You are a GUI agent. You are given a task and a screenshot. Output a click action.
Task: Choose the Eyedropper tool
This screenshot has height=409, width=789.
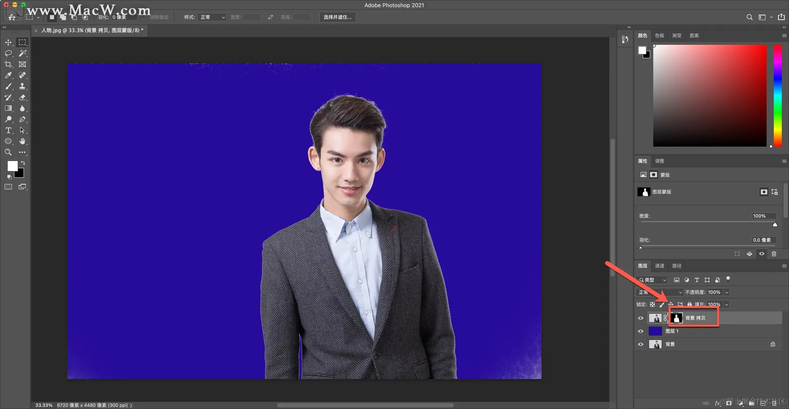pos(8,75)
